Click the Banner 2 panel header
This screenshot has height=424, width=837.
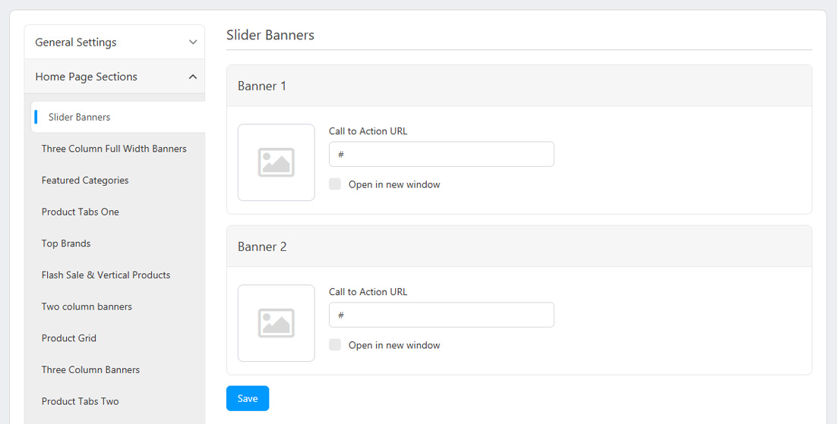pyautogui.click(x=519, y=247)
